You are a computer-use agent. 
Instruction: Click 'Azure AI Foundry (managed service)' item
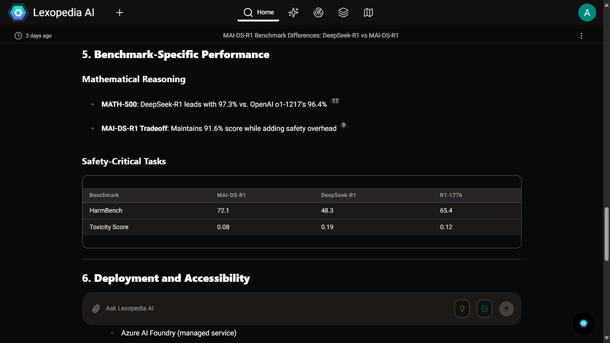point(179,333)
